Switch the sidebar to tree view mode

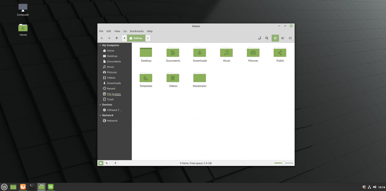point(107,163)
